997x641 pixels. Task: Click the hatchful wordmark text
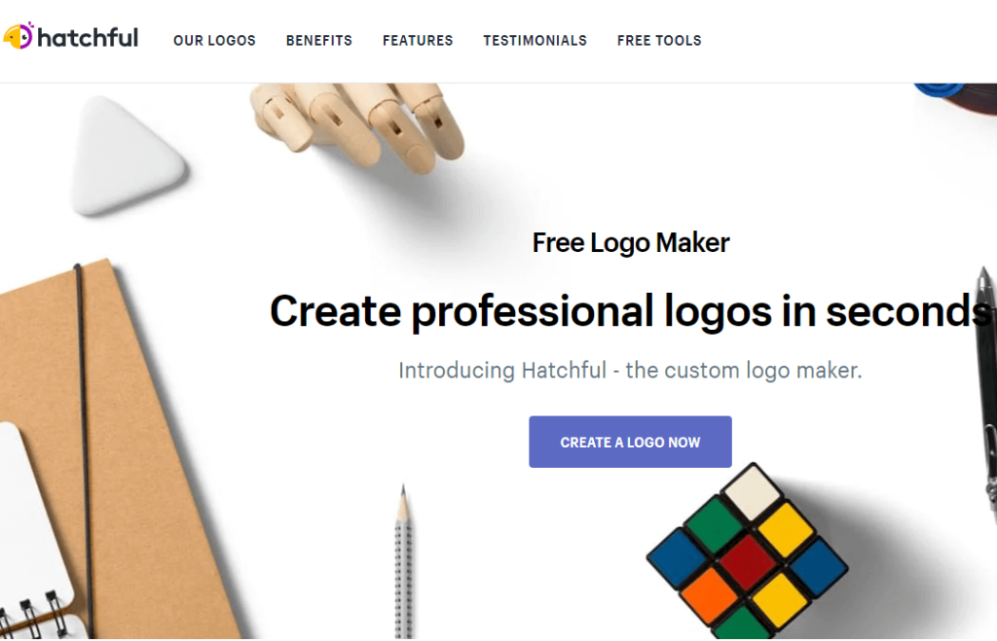tap(88, 38)
